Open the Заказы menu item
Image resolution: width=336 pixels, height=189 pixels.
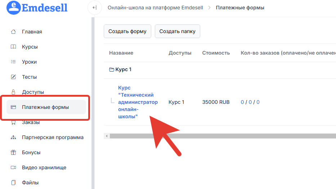click(31, 123)
